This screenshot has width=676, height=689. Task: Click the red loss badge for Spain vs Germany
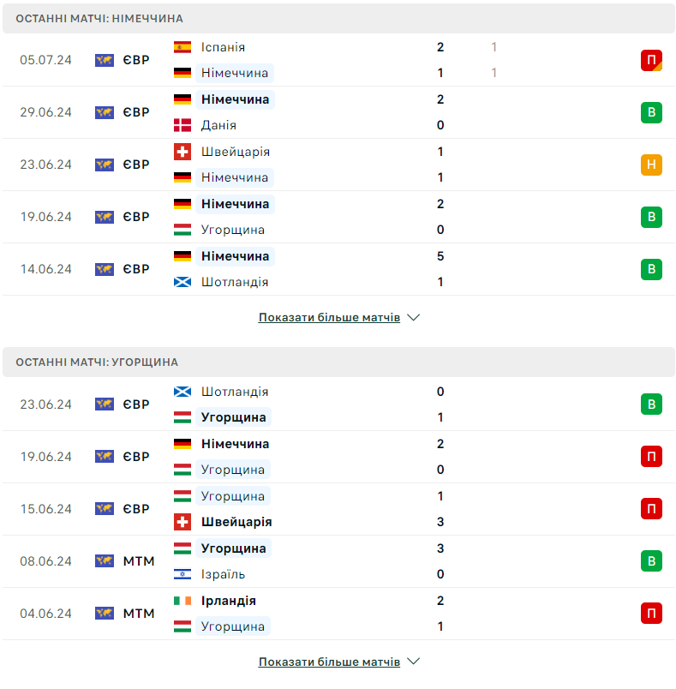[651, 60]
